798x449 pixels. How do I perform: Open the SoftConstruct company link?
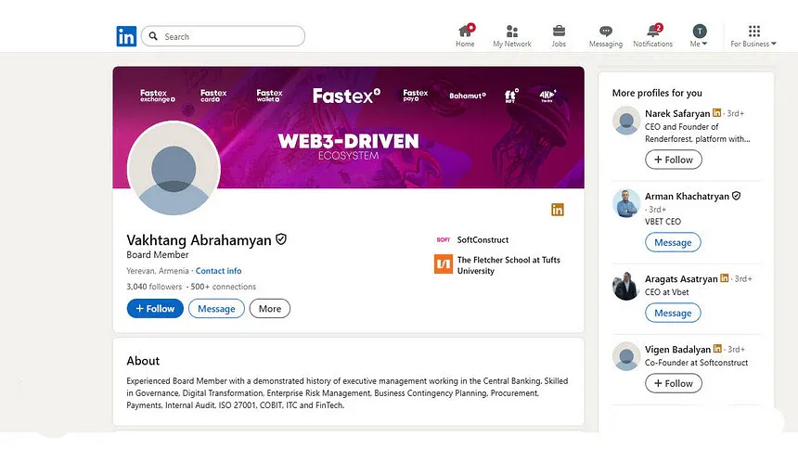pyautogui.click(x=483, y=239)
